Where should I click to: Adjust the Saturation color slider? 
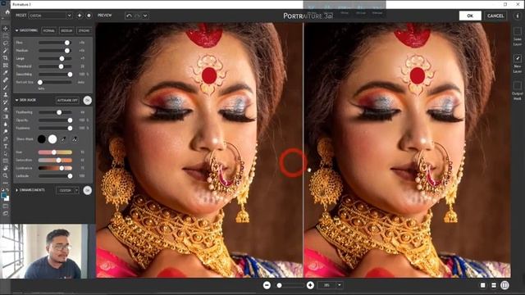click(55, 161)
